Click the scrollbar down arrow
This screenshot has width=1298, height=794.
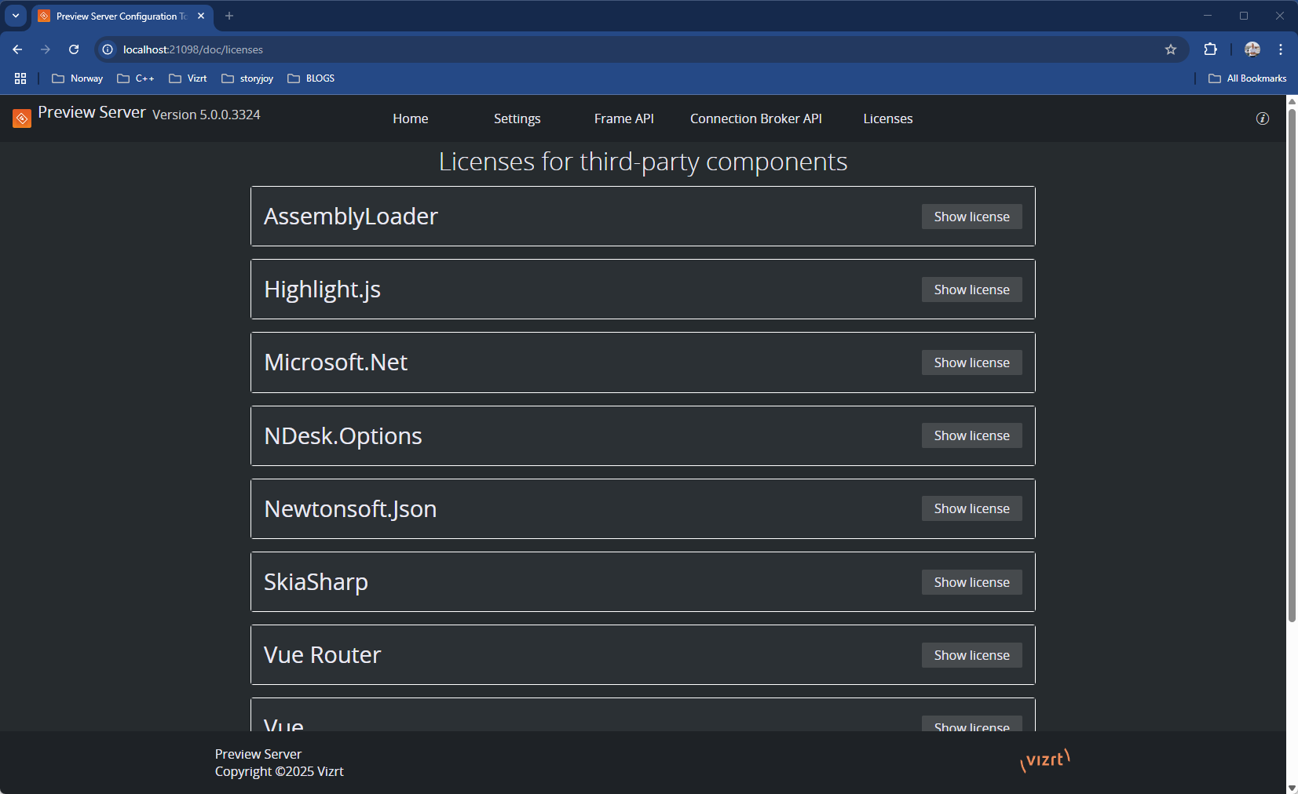(1292, 788)
